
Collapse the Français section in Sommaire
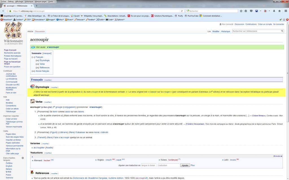pos(33,57)
